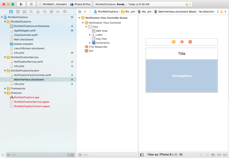The width and height of the screenshot is (229, 158).
Task: Click the document outline Filter field
Action: point(107,155)
